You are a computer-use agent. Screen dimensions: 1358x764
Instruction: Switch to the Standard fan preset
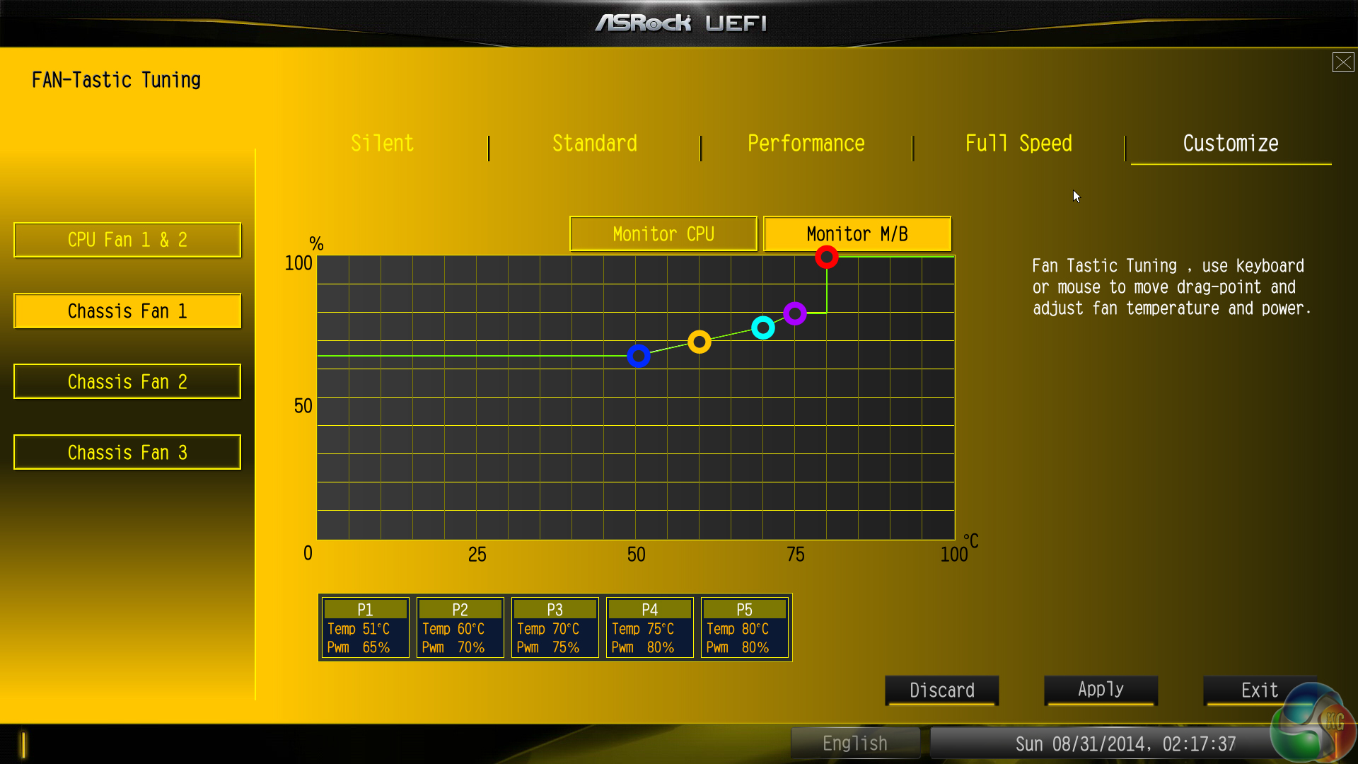point(594,144)
